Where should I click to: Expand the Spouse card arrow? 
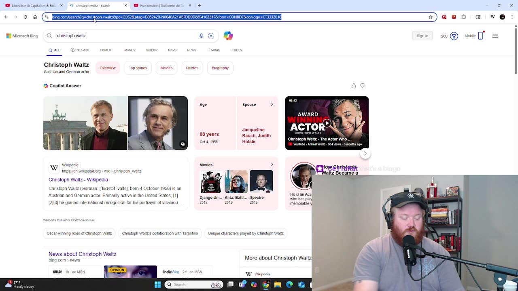pos(272,104)
